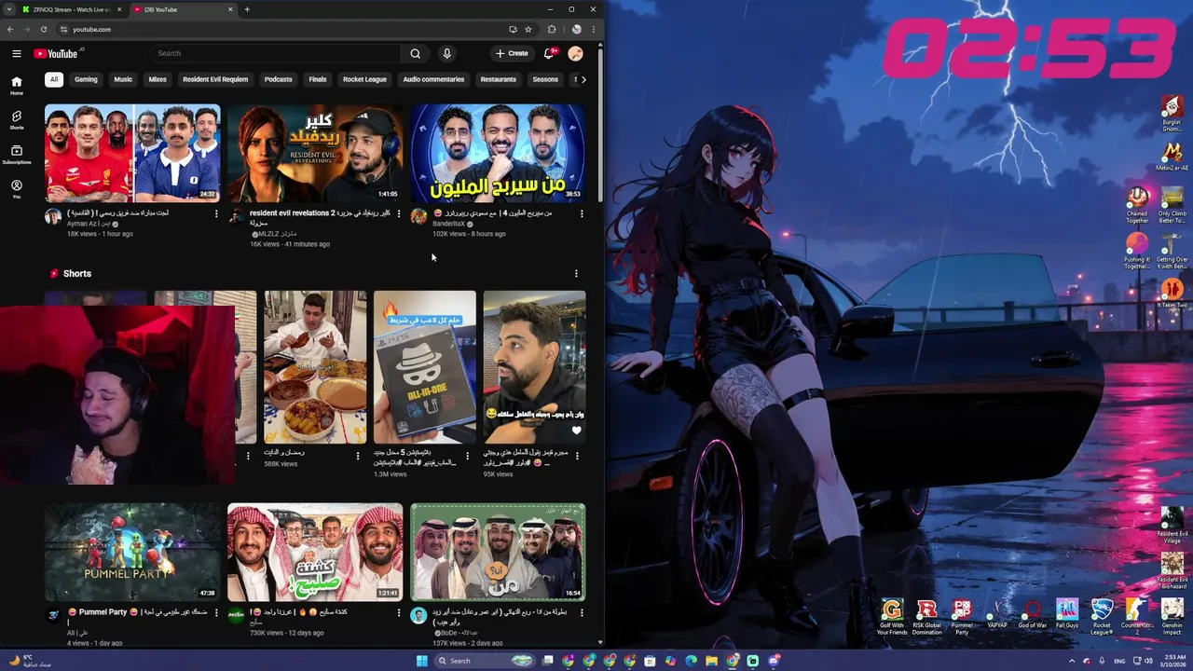The image size is (1193, 671).
Task: Open BanderitaX channel link
Action: click(448, 224)
